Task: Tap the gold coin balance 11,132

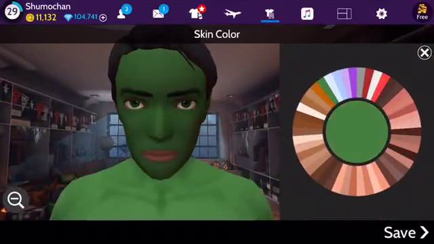Action: click(41, 18)
